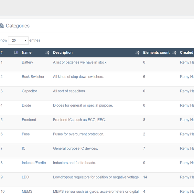Click the LDO elements count 14
The image size is (194, 194).
(145, 177)
